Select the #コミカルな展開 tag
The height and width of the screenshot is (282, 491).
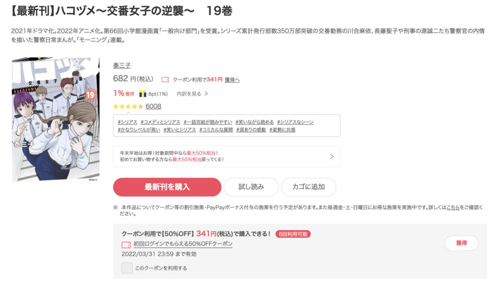[216, 129]
